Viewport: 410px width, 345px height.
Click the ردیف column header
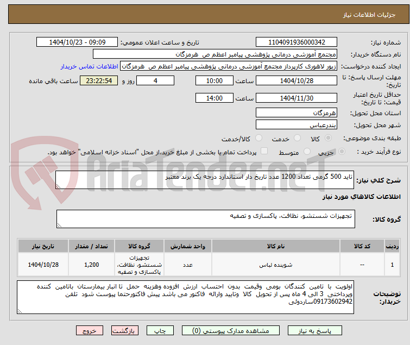(392, 246)
